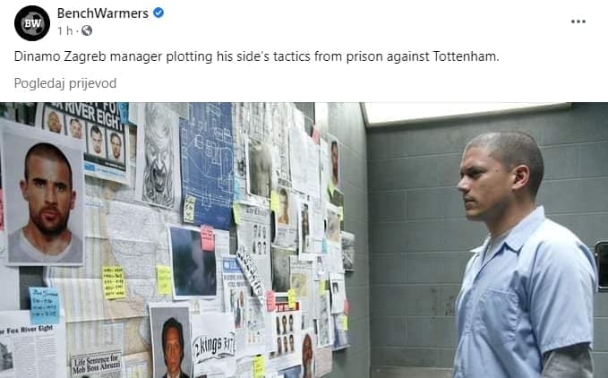Click the Fox River Eight newspaper clipping
The width and height of the screenshot is (608, 378).
[x=31, y=345]
